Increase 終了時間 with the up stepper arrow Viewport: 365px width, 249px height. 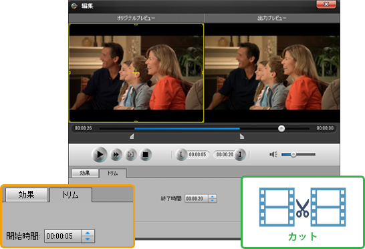tap(213, 197)
